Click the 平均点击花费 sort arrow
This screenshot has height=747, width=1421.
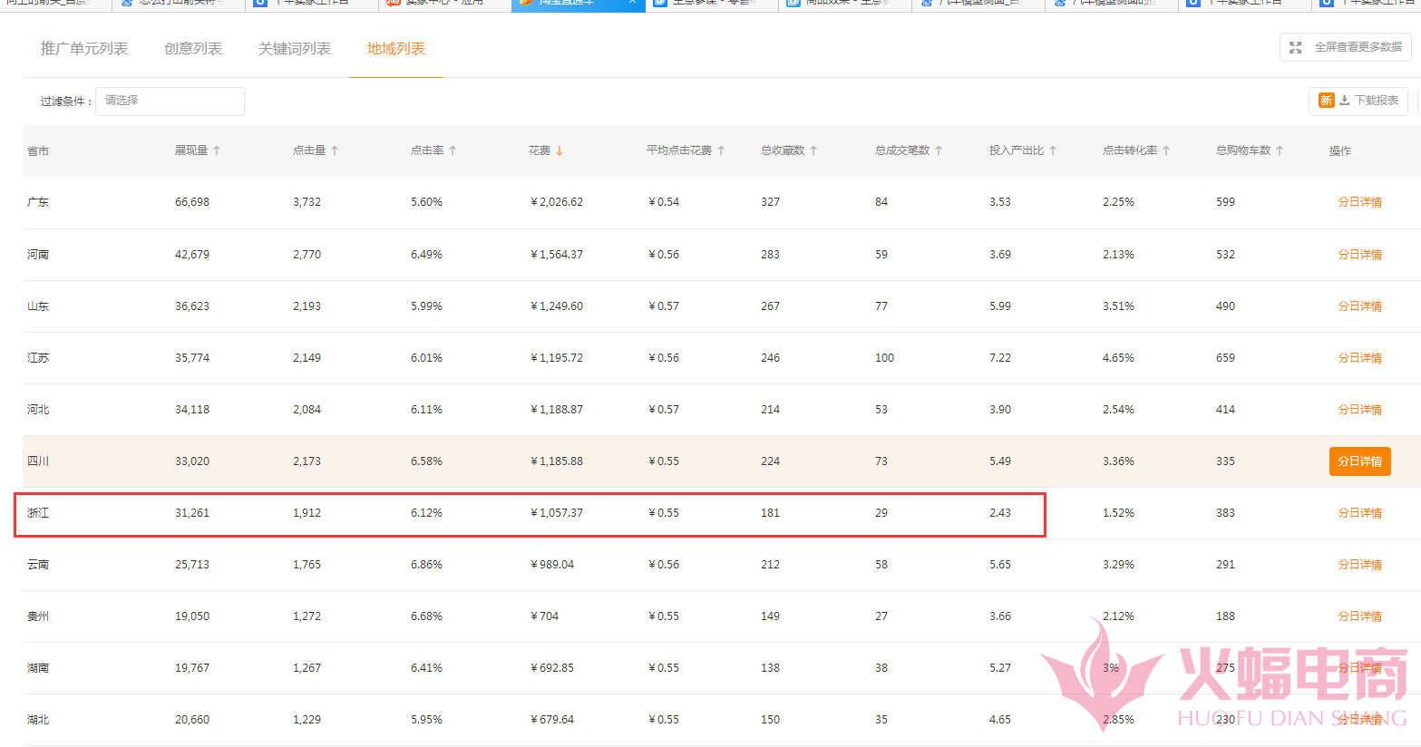[721, 150]
